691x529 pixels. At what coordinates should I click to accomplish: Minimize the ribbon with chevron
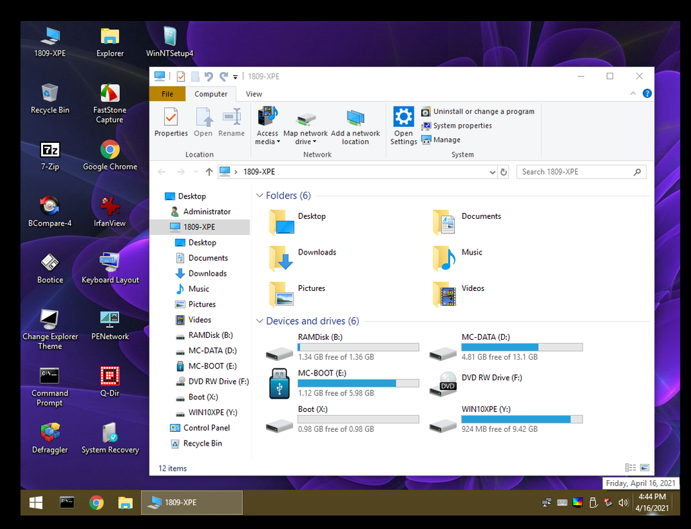633,93
